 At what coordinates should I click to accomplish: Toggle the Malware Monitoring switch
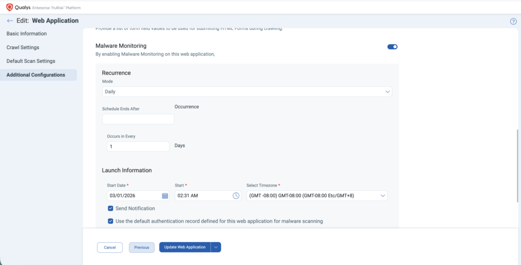click(392, 47)
